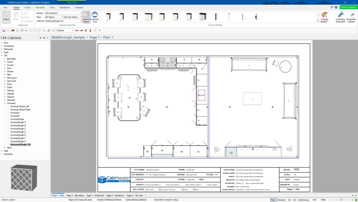
Task: Open Drawing Properties
Action: 340,17
